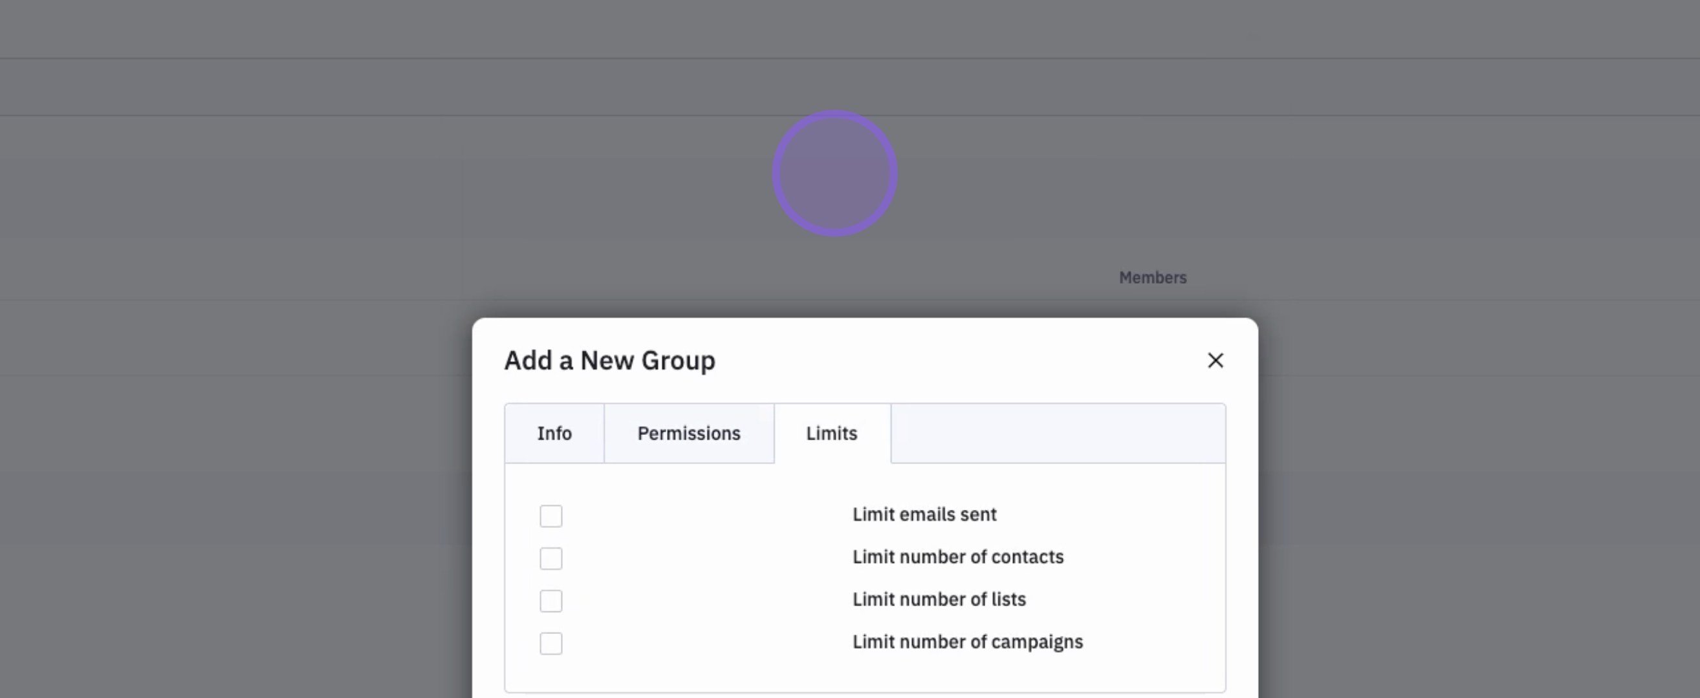Tick the Limit number of lists checkbox
Screen dimensions: 1700x698
click(551, 601)
